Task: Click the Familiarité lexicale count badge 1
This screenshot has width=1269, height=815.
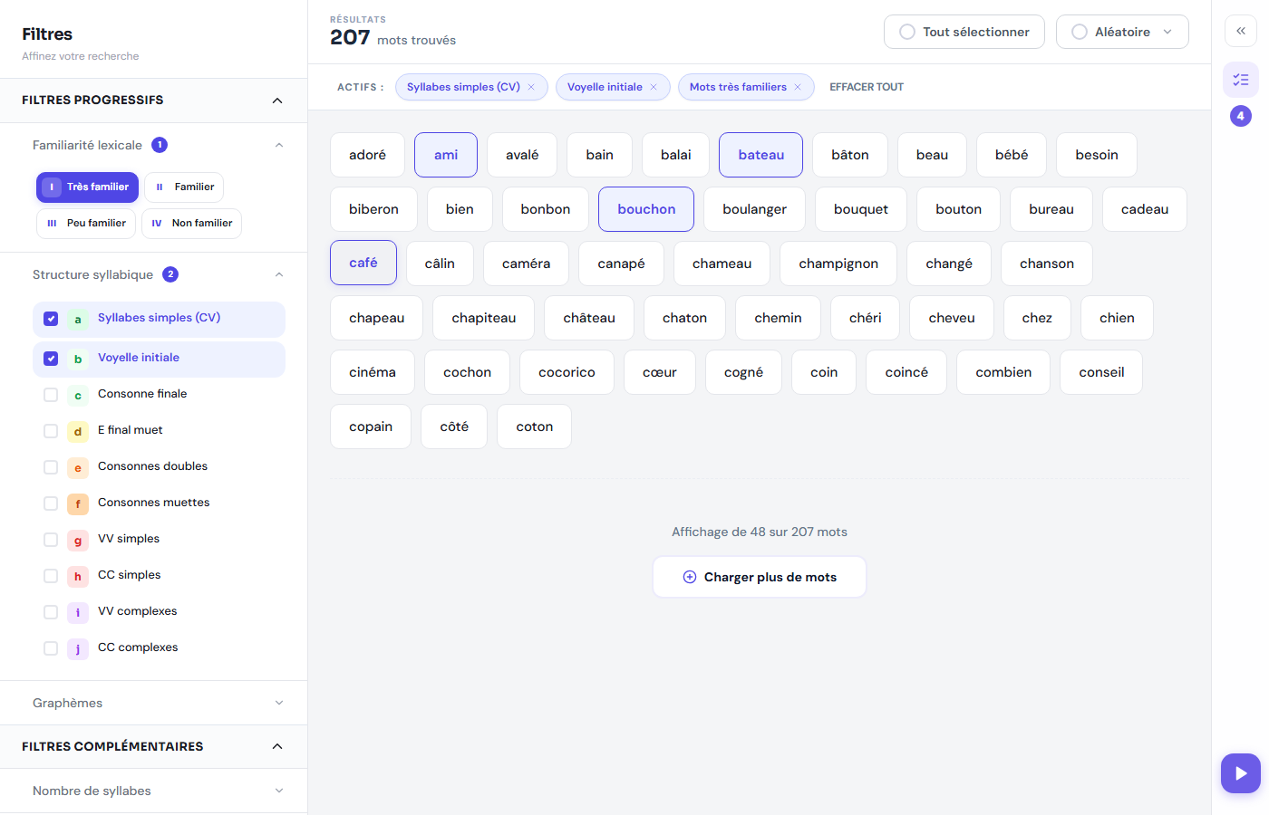Action: 160,145
